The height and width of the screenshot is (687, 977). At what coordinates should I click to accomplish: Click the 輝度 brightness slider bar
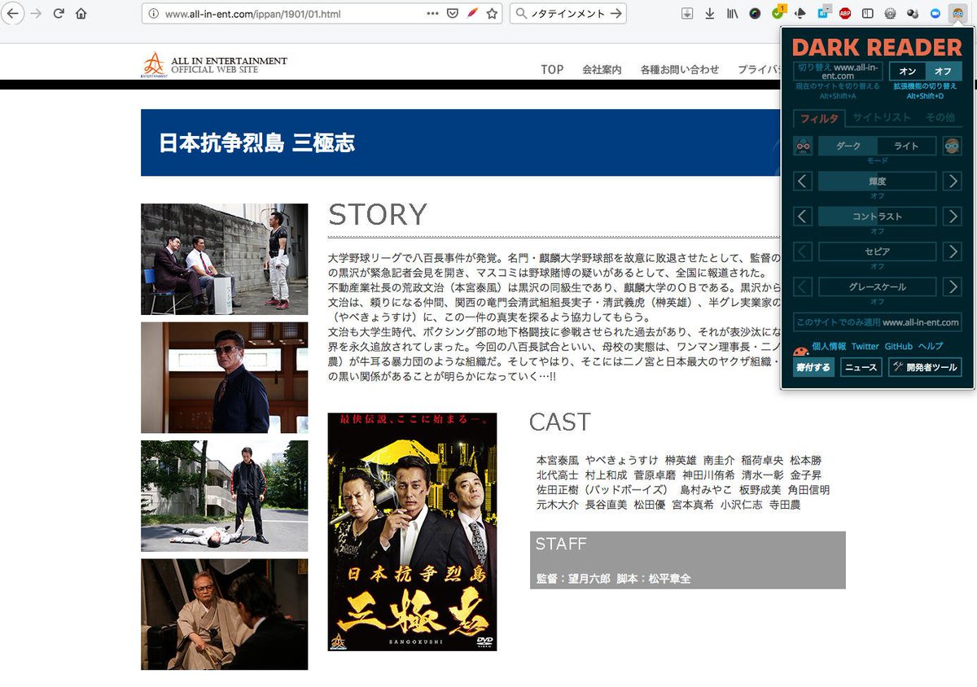[x=878, y=182]
